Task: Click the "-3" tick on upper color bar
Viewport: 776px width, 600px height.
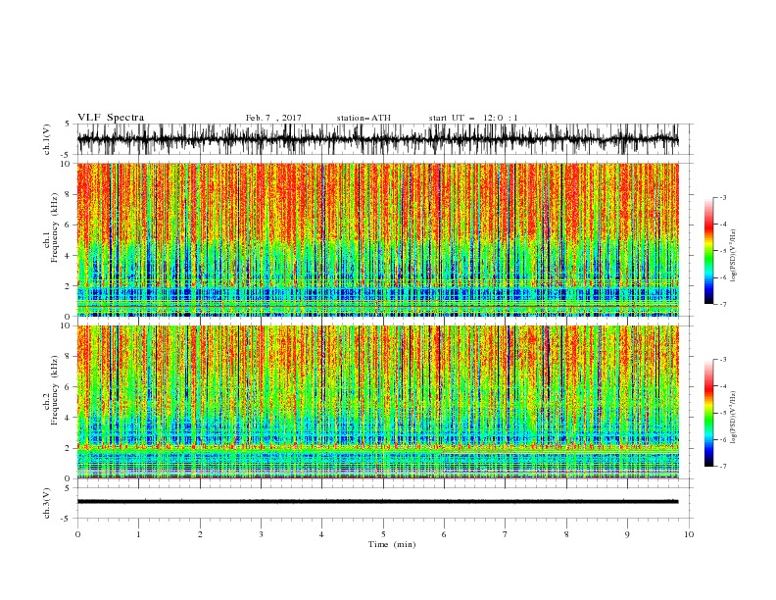Action: point(722,197)
